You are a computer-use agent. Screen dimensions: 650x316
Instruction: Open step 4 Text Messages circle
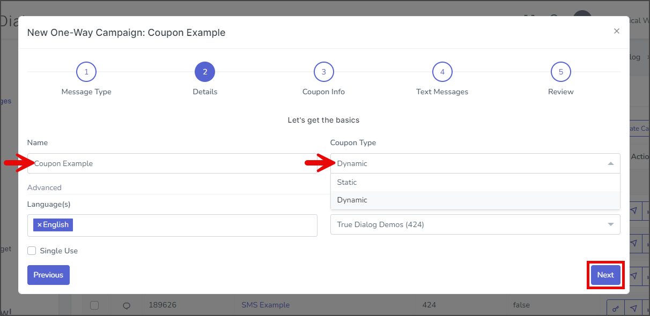442,72
